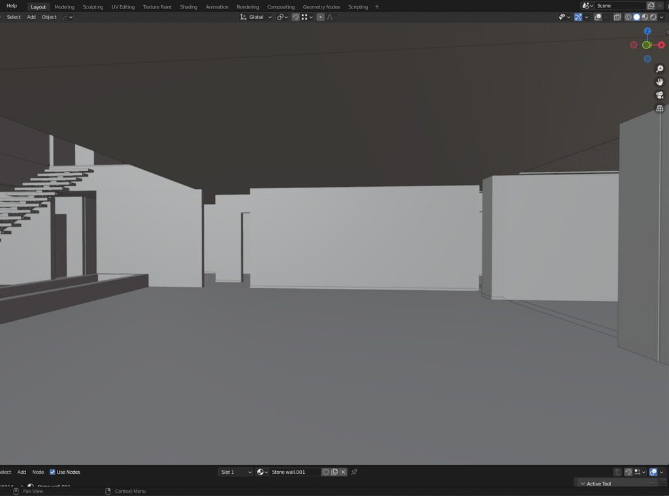Expand the Active Tool panel

[598, 484]
